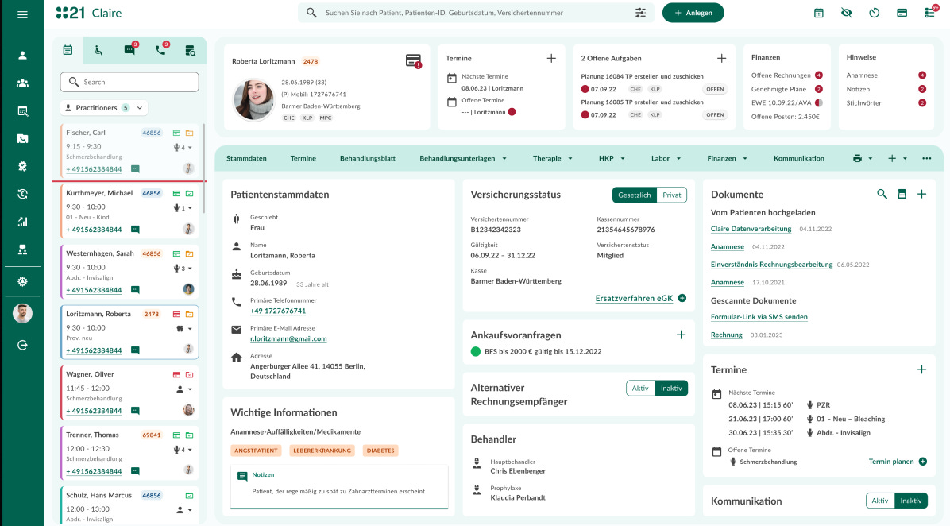Open the card reader icon in top bar
The height and width of the screenshot is (526, 950).
(x=902, y=13)
